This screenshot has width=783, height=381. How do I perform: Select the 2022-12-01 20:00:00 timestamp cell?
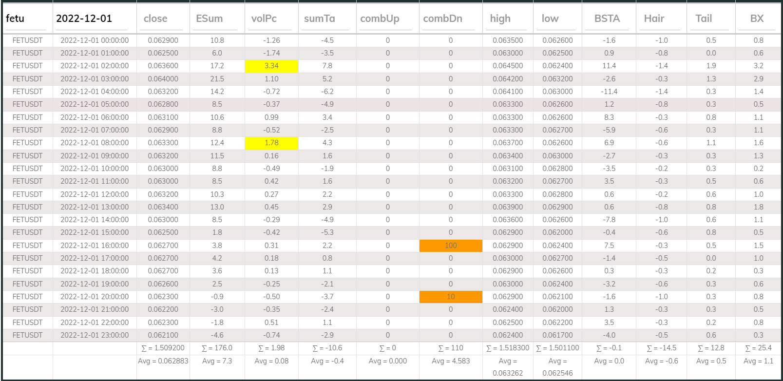[95, 297]
